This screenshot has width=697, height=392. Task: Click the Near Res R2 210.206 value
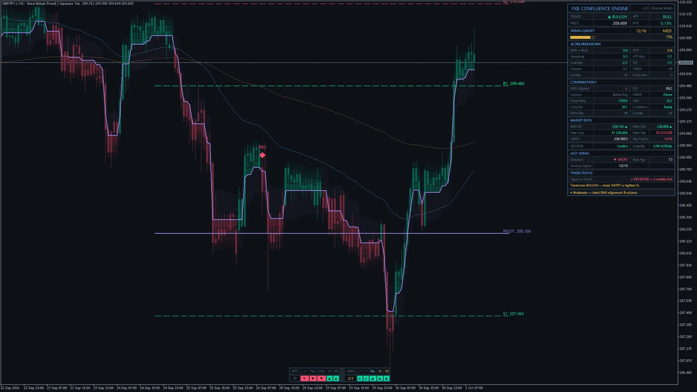coord(664,133)
